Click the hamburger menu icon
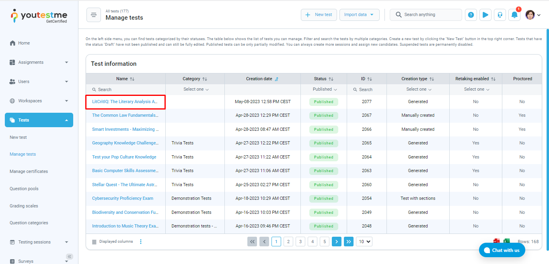 pos(94,15)
